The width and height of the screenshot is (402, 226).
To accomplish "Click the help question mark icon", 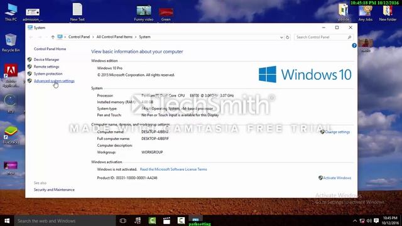I will [x=354, y=46].
